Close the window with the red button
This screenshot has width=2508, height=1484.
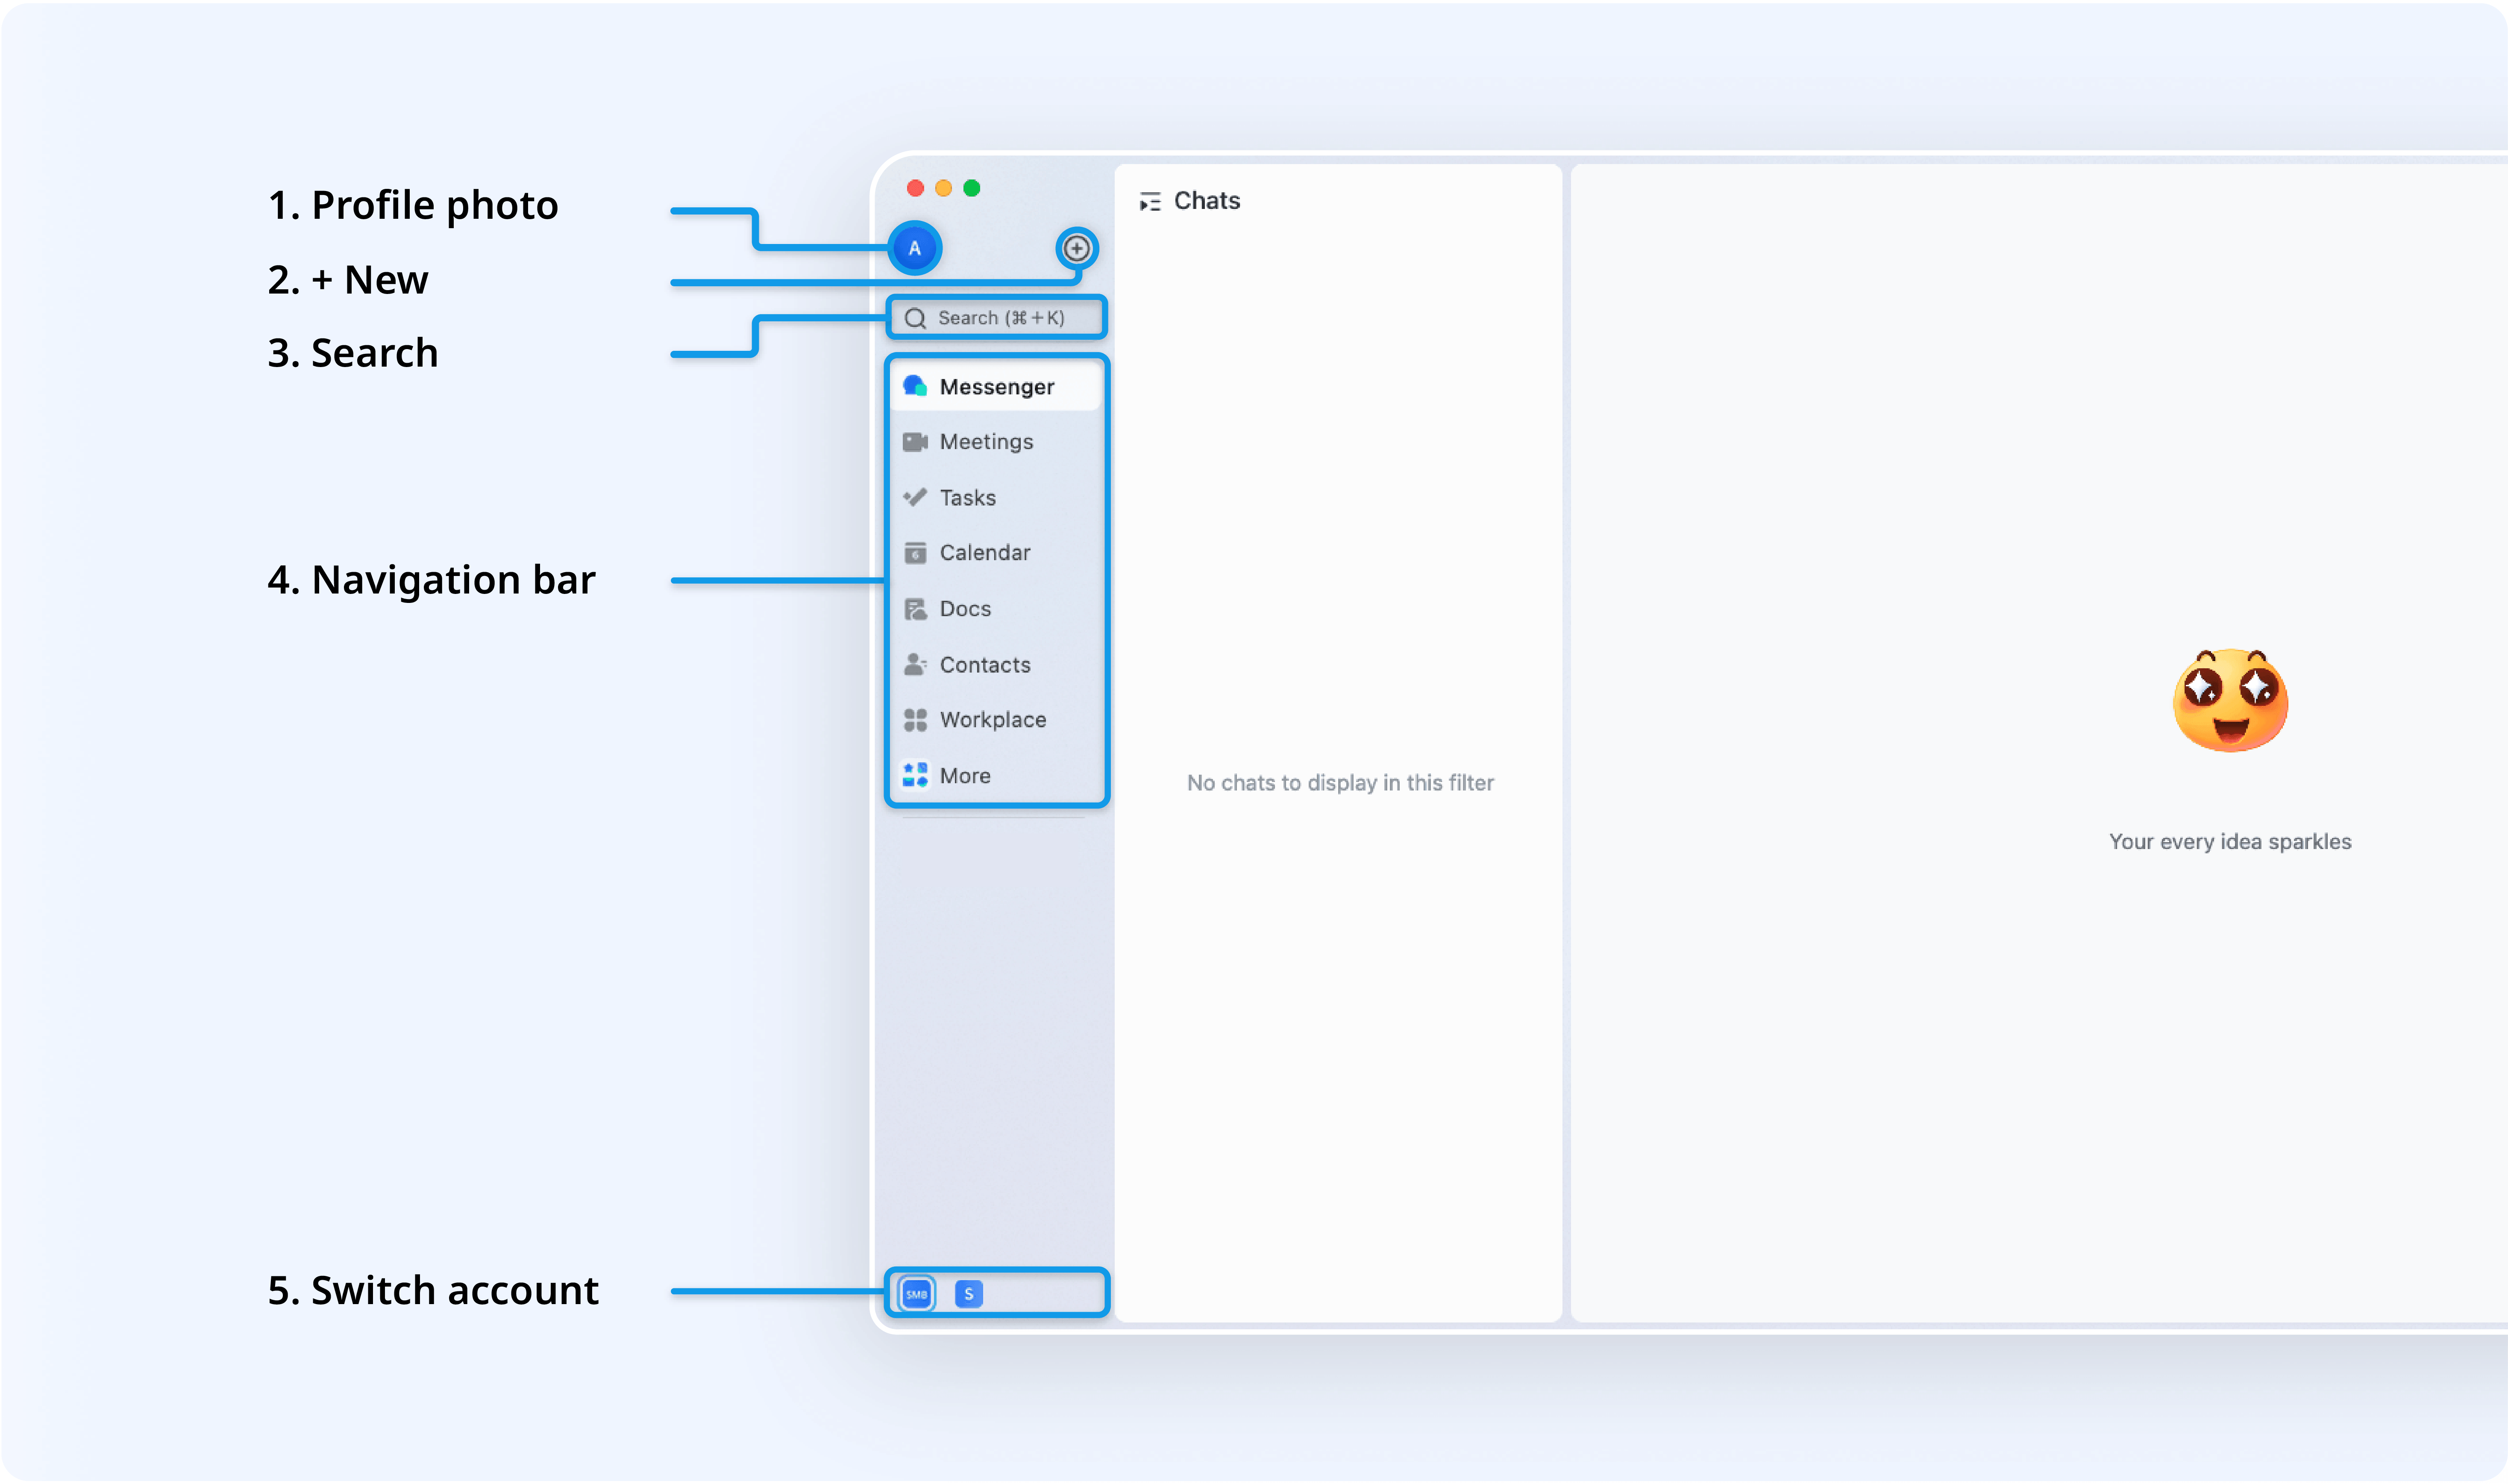[915, 188]
